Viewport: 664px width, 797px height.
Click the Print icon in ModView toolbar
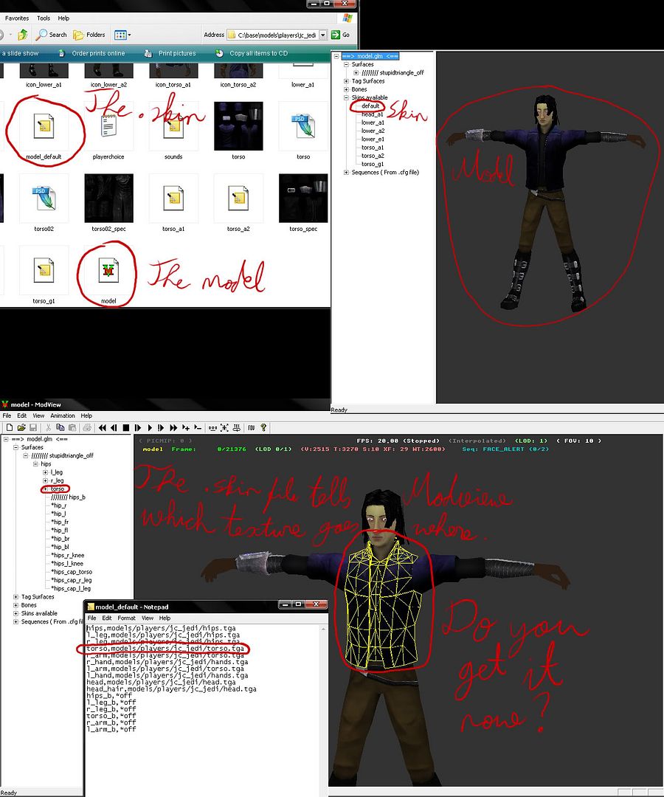[x=87, y=428]
